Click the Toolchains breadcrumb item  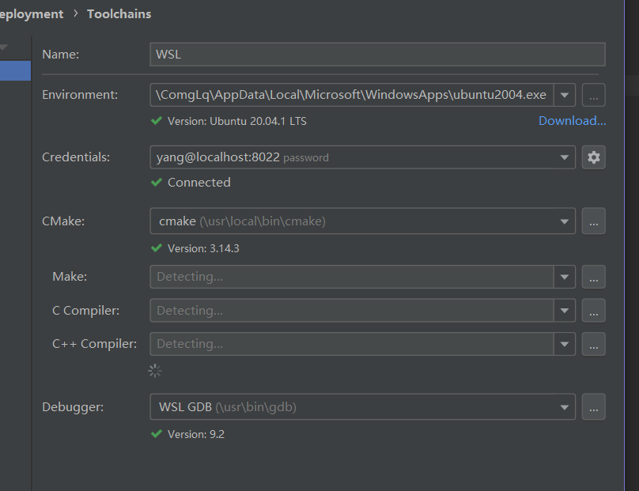[x=119, y=13]
